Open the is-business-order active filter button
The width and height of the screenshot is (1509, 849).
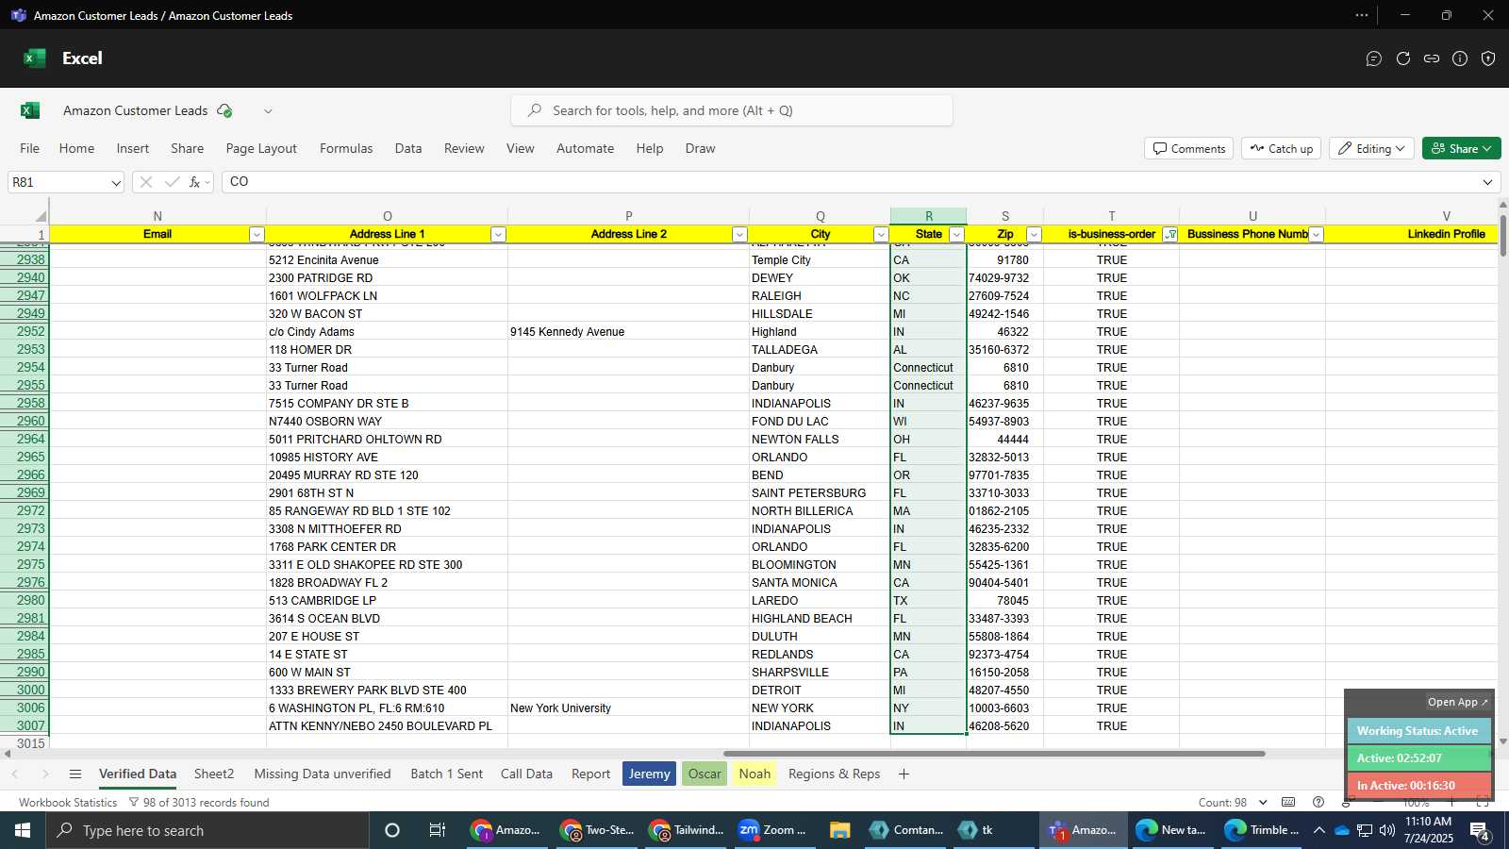pyautogui.click(x=1169, y=234)
